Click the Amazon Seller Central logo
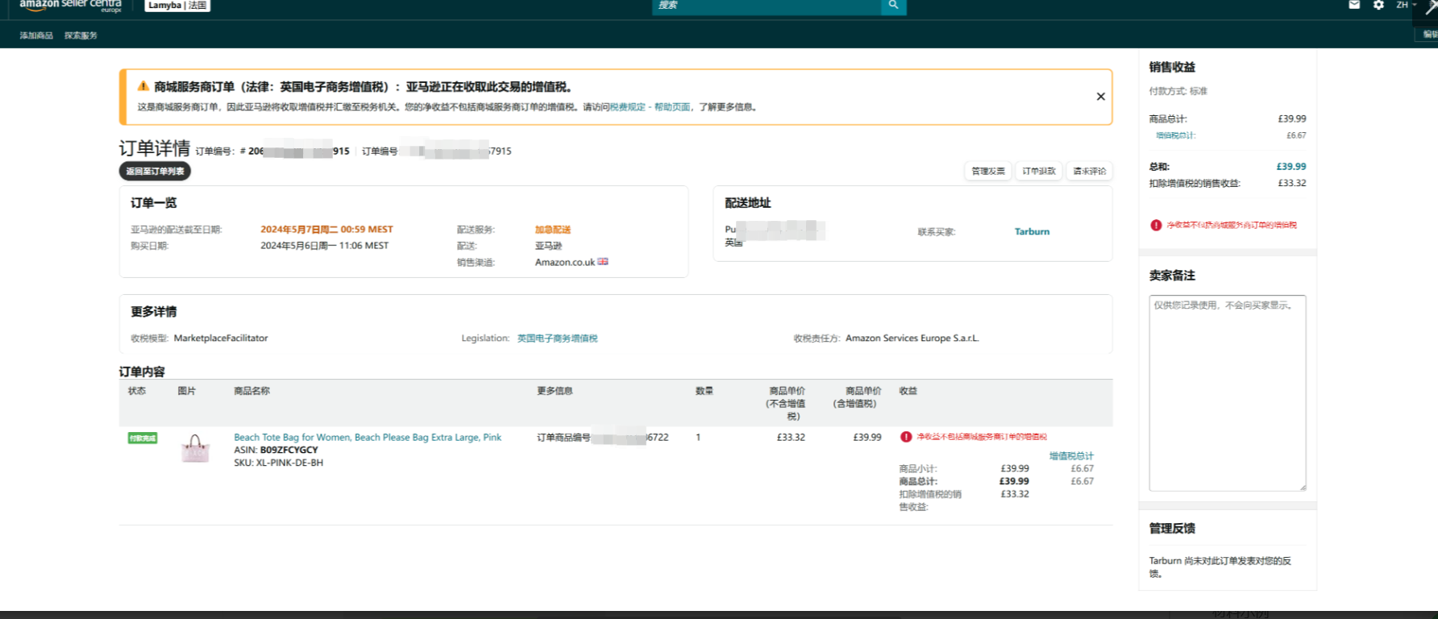The width and height of the screenshot is (1438, 619). coord(70,6)
